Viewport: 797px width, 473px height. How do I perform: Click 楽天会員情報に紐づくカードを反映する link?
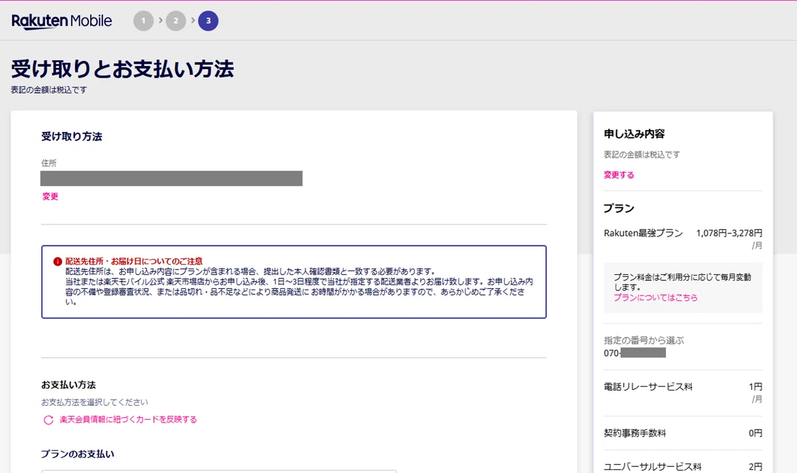[128, 420]
